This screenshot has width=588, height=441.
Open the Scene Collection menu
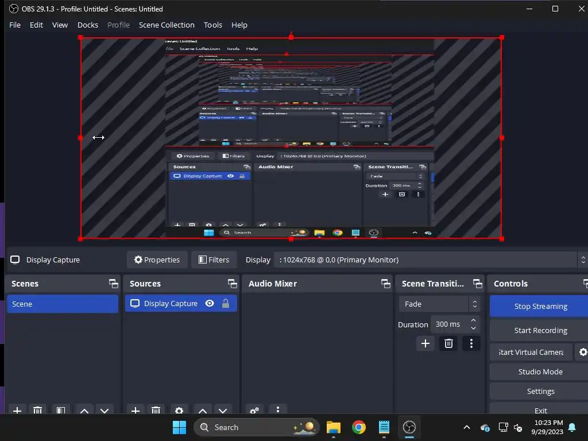coord(167,25)
